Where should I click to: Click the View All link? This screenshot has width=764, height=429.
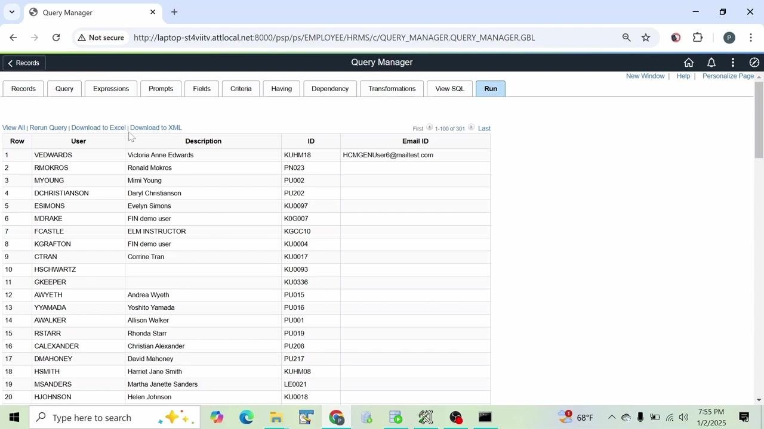pos(14,128)
